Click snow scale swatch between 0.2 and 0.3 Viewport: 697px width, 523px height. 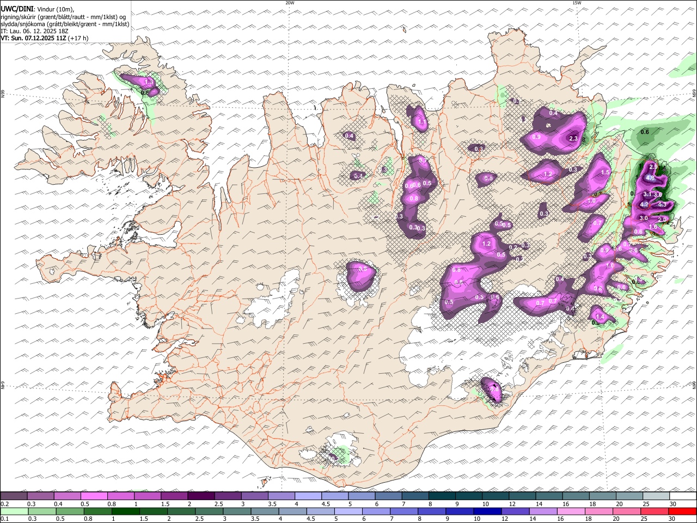(x=14, y=496)
